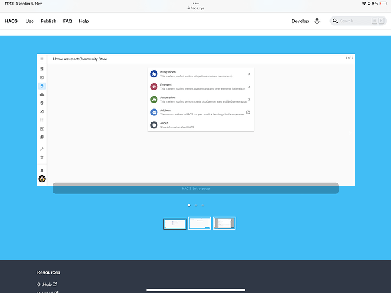
Task: Click the red Frontend palette icon
Action: click(x=154, y=87)
